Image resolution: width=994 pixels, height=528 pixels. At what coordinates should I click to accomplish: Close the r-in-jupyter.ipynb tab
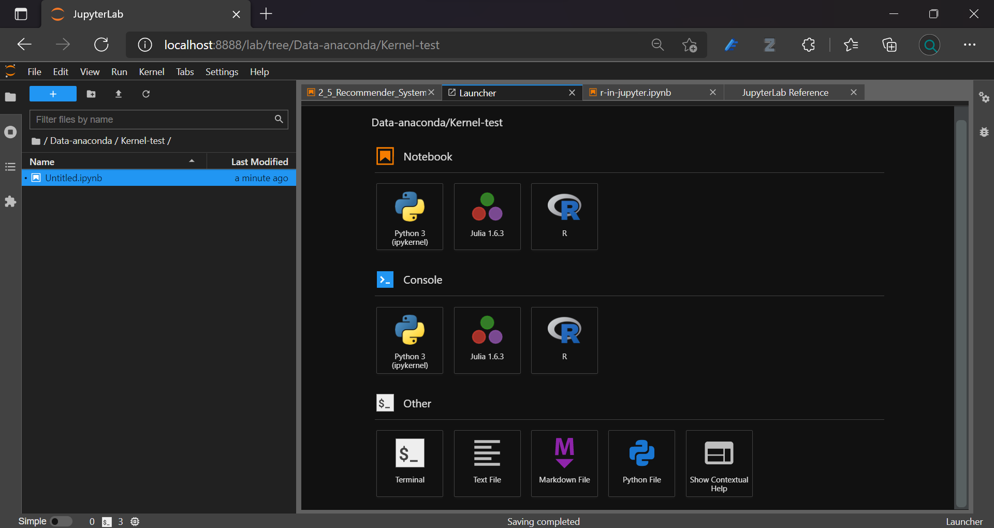(x=713, y=92)
